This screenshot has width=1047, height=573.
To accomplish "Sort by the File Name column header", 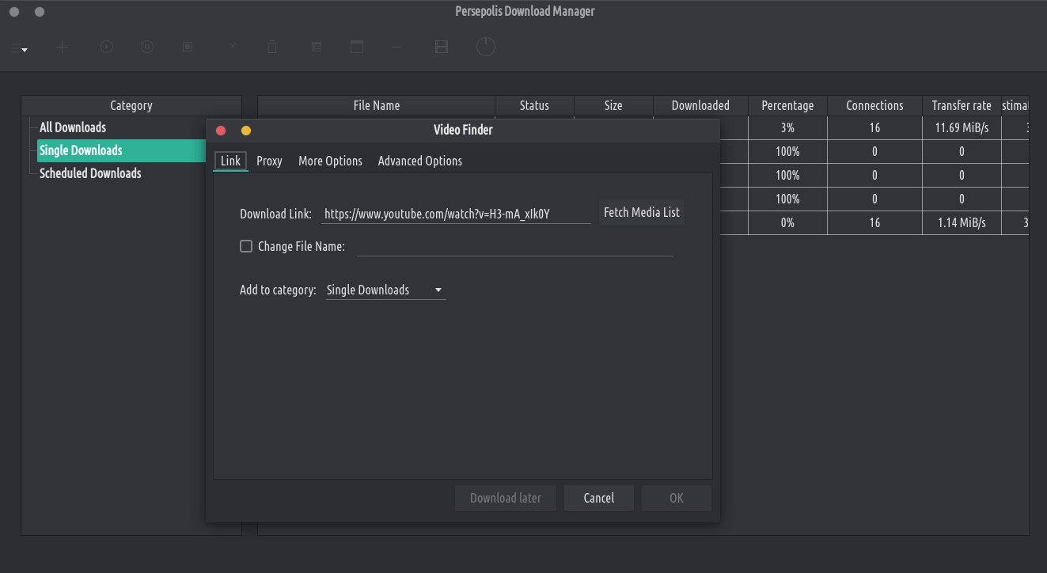I will click(377, 105).
